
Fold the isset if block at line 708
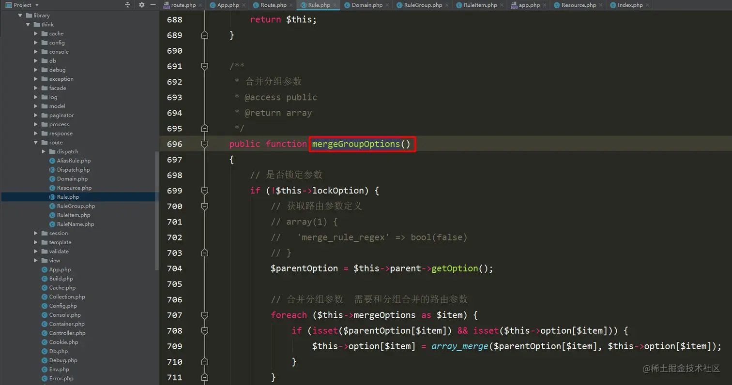pos(205,331)
